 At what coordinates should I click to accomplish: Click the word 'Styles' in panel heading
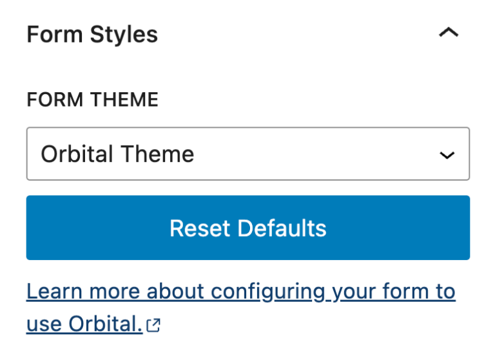124,34
